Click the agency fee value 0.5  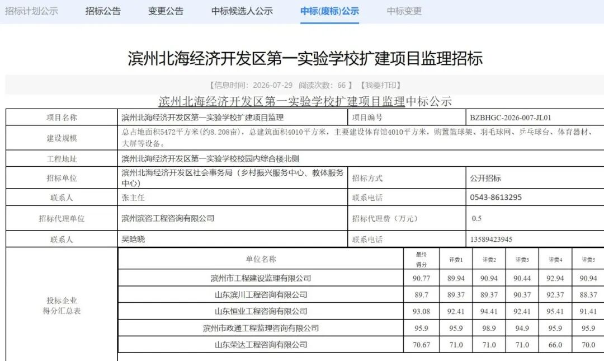[x=476, y=218]
